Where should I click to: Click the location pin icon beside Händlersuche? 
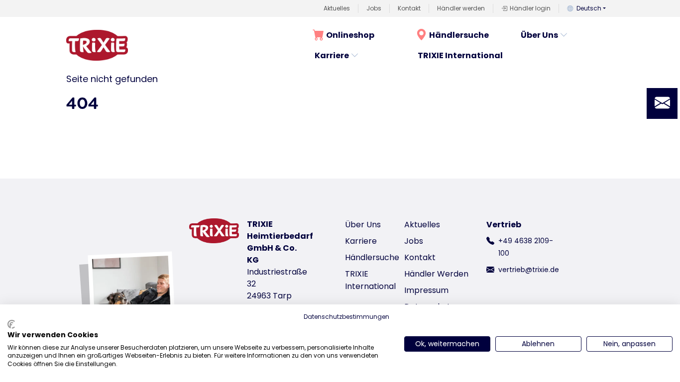[x=421, y=35]
